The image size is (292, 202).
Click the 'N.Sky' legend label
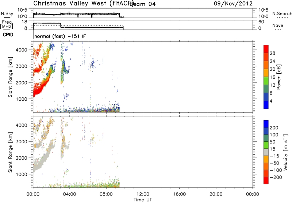7,13
